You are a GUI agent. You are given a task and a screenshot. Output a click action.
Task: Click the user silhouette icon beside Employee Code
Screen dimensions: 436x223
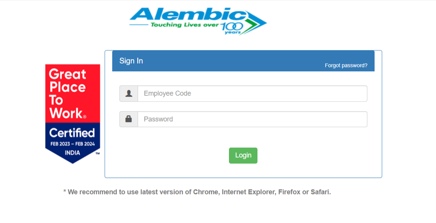coord(129,94)
